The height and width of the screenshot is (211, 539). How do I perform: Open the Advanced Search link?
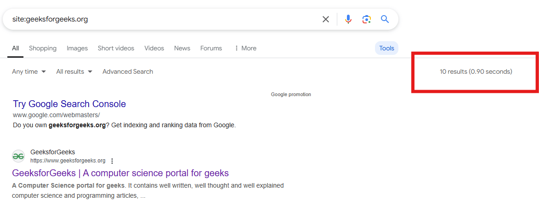click(x=128, y=71)
